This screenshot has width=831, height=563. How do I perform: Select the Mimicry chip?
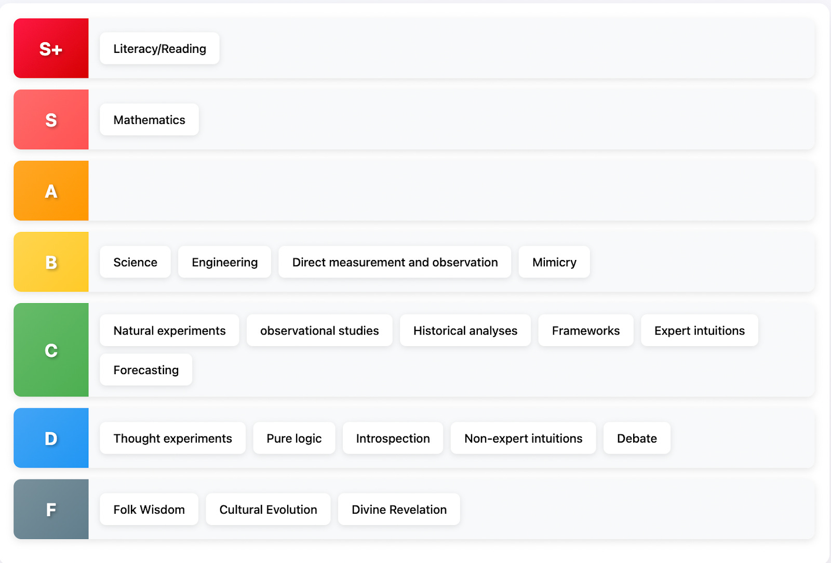(x=554, y=263)
